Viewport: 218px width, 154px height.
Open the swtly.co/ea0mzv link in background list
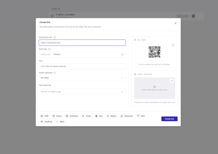pos(66,15)
